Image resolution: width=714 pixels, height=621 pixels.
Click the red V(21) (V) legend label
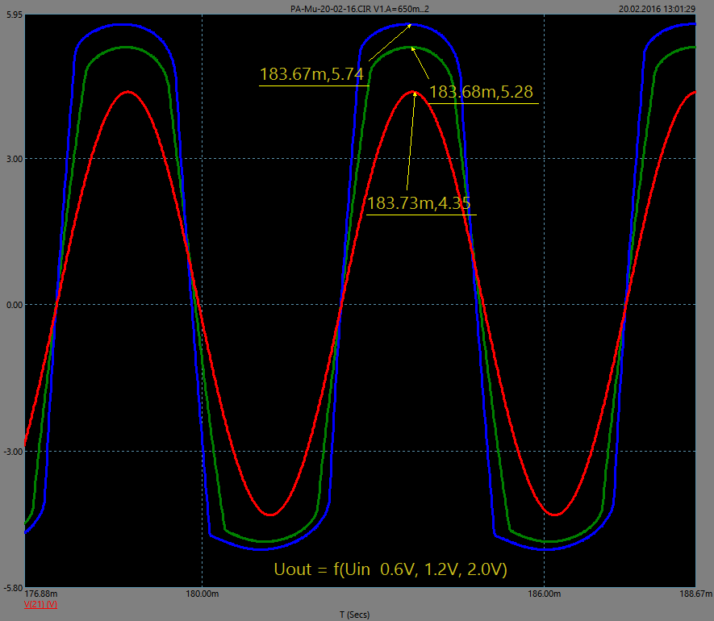(40, 604)
